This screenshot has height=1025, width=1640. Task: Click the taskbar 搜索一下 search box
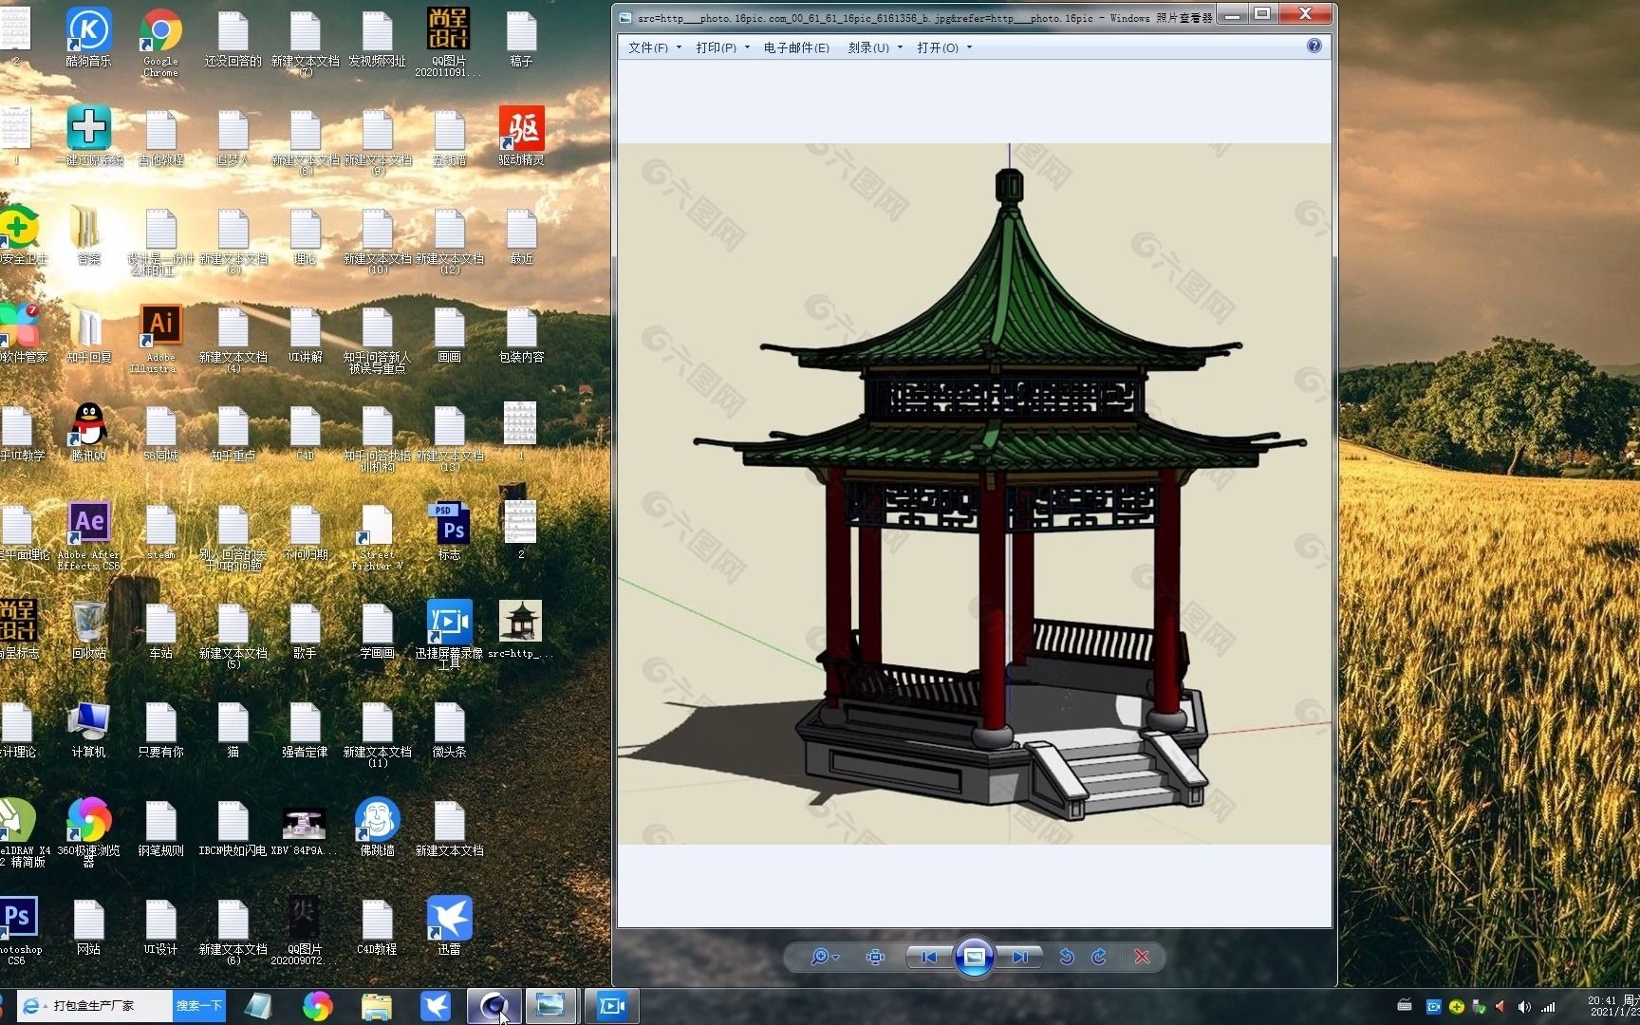tap(198, 1005)
